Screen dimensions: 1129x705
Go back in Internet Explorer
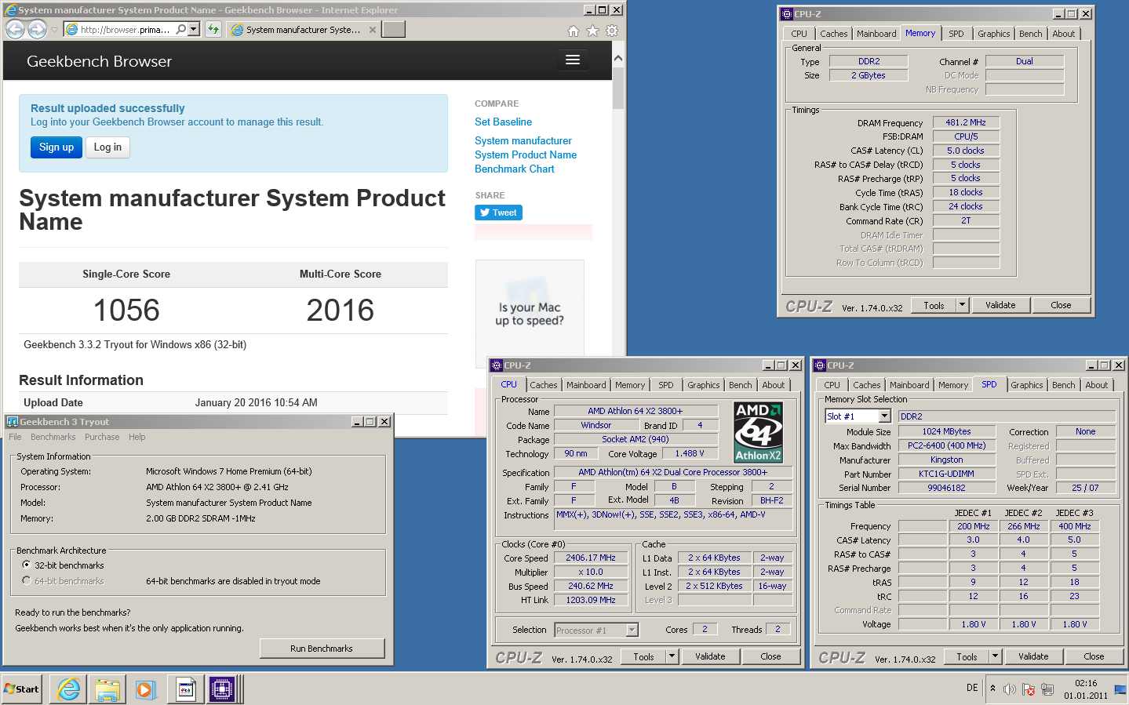click(15, 29)
